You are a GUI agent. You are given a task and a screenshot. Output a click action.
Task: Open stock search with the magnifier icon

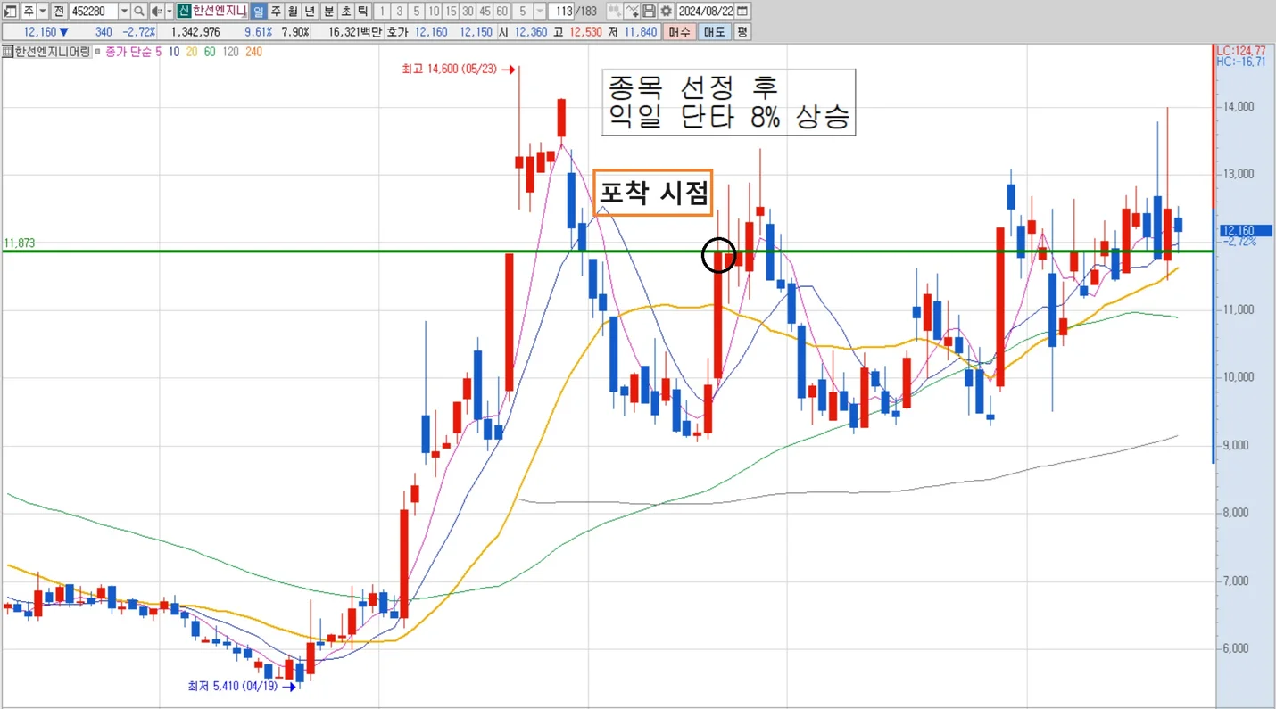[139, 12]
